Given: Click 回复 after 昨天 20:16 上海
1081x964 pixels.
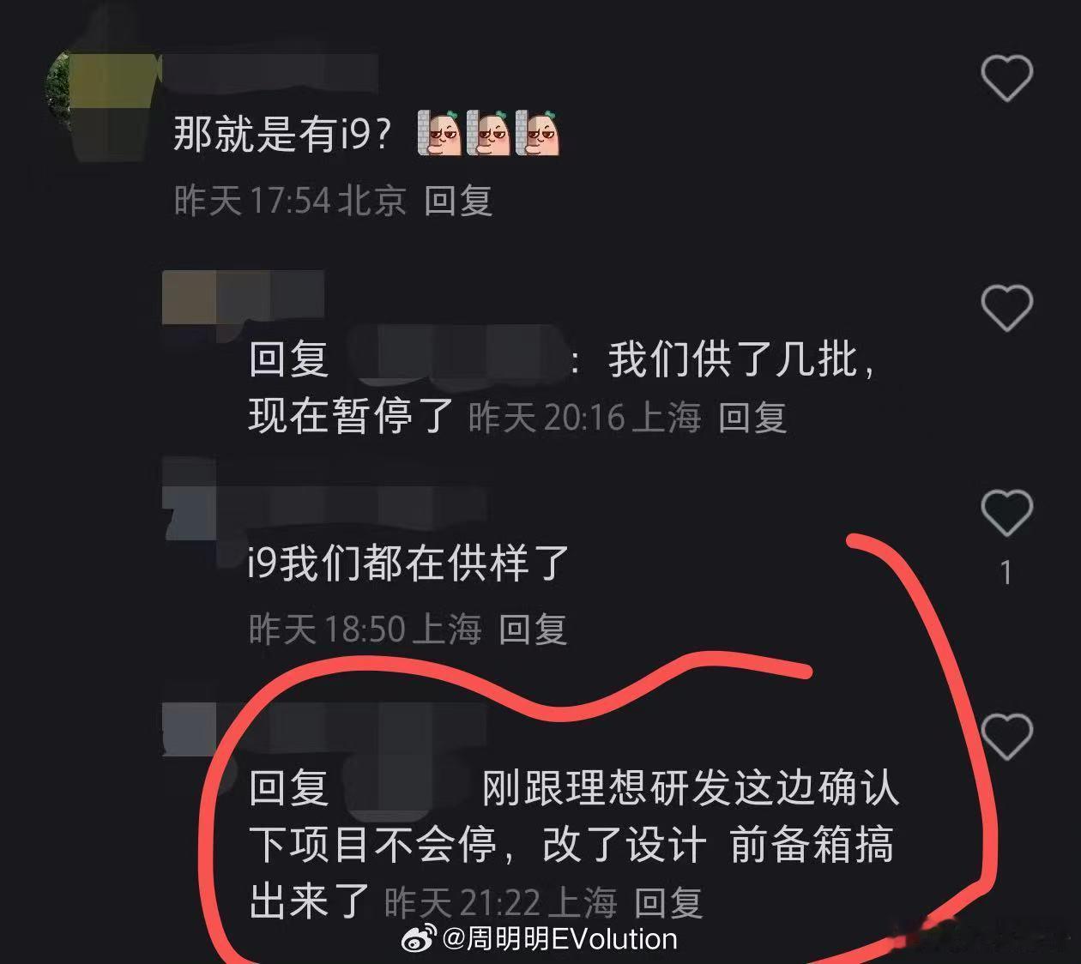Looking at the screenshot, I should 752,418.
